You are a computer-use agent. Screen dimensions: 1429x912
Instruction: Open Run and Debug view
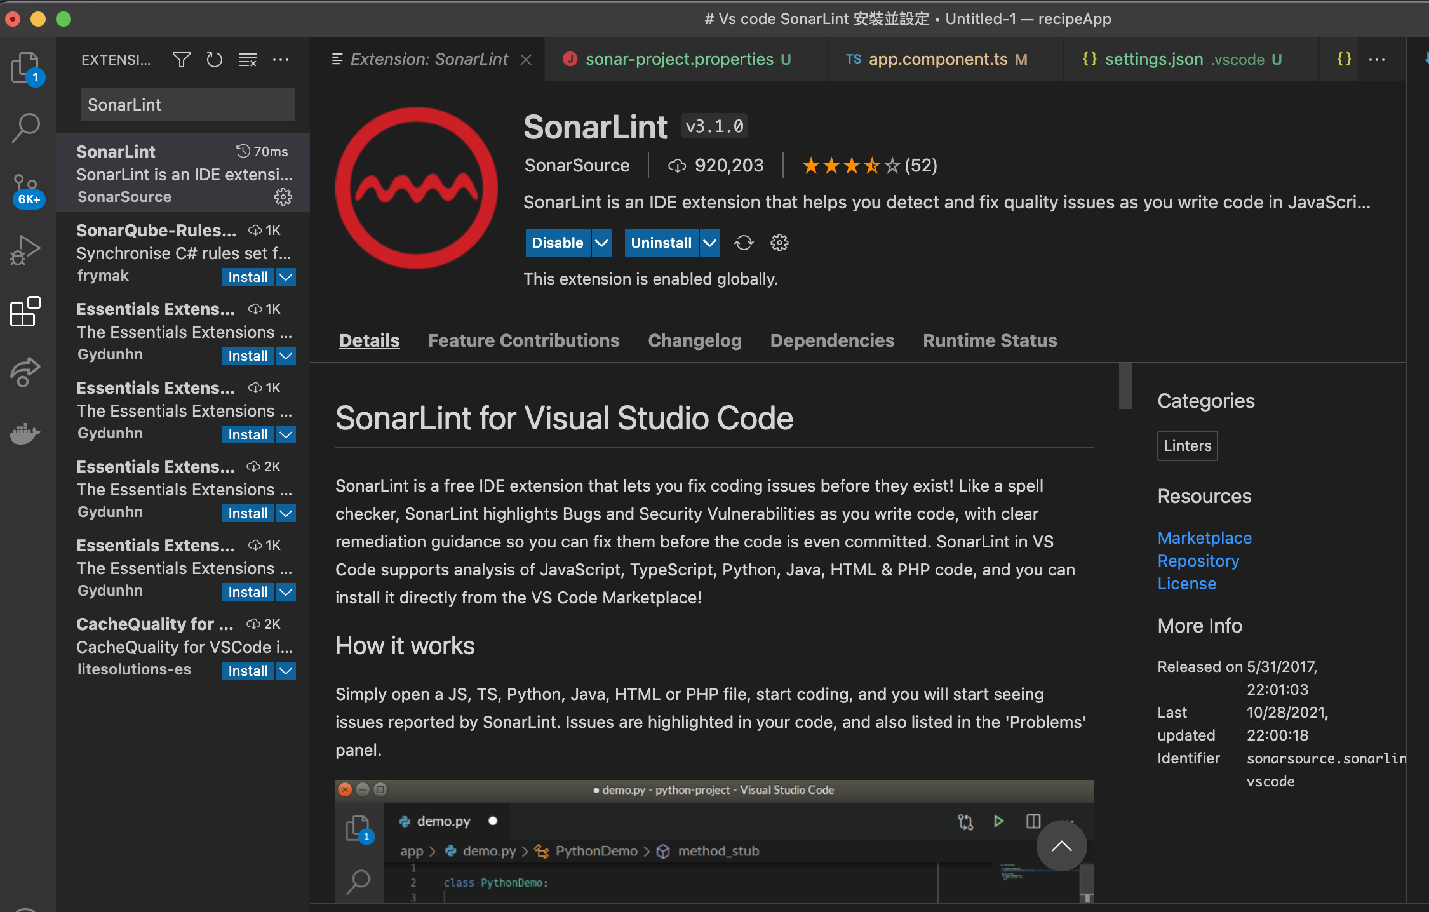[27, 250]
